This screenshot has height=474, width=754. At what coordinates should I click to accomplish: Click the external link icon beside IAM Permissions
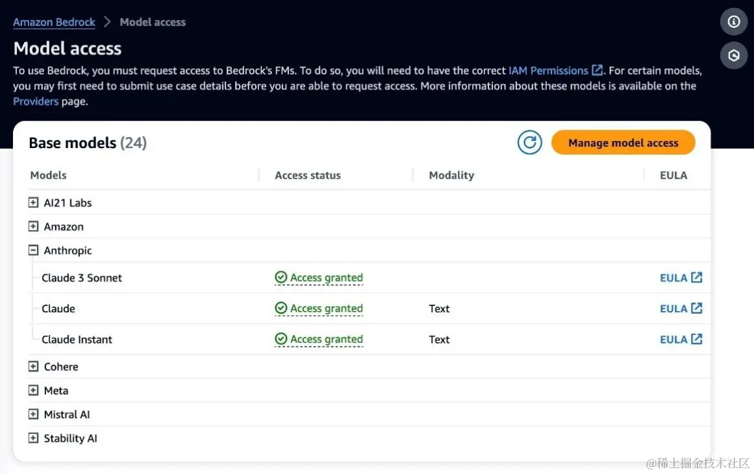coord(597,70)
